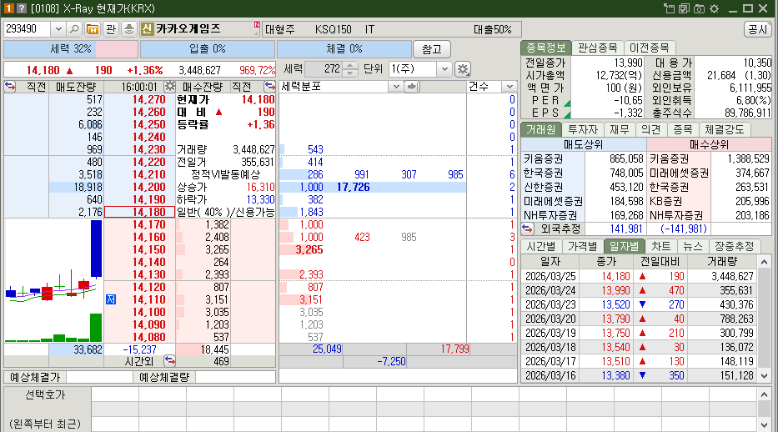Expand the 건수 column dropdown

click(509, 87)
